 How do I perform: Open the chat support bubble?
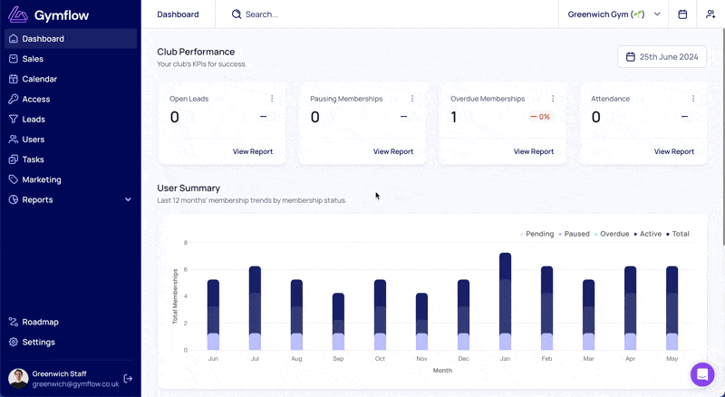click(x=702, y=373)
